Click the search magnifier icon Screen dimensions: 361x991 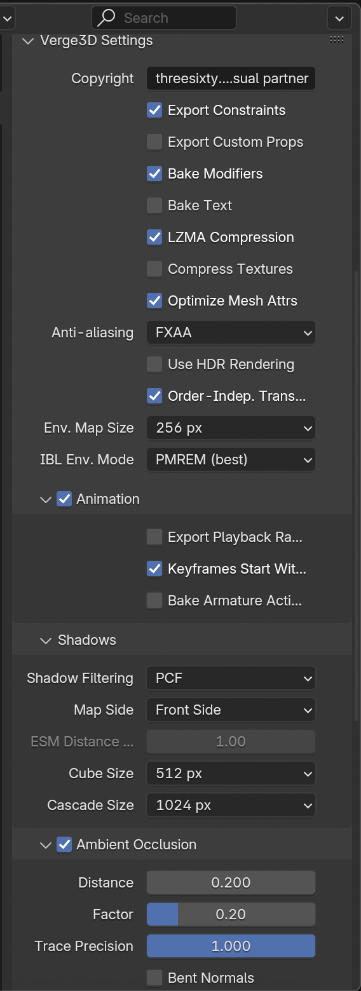pyautogui.click(x=107, y=18)
